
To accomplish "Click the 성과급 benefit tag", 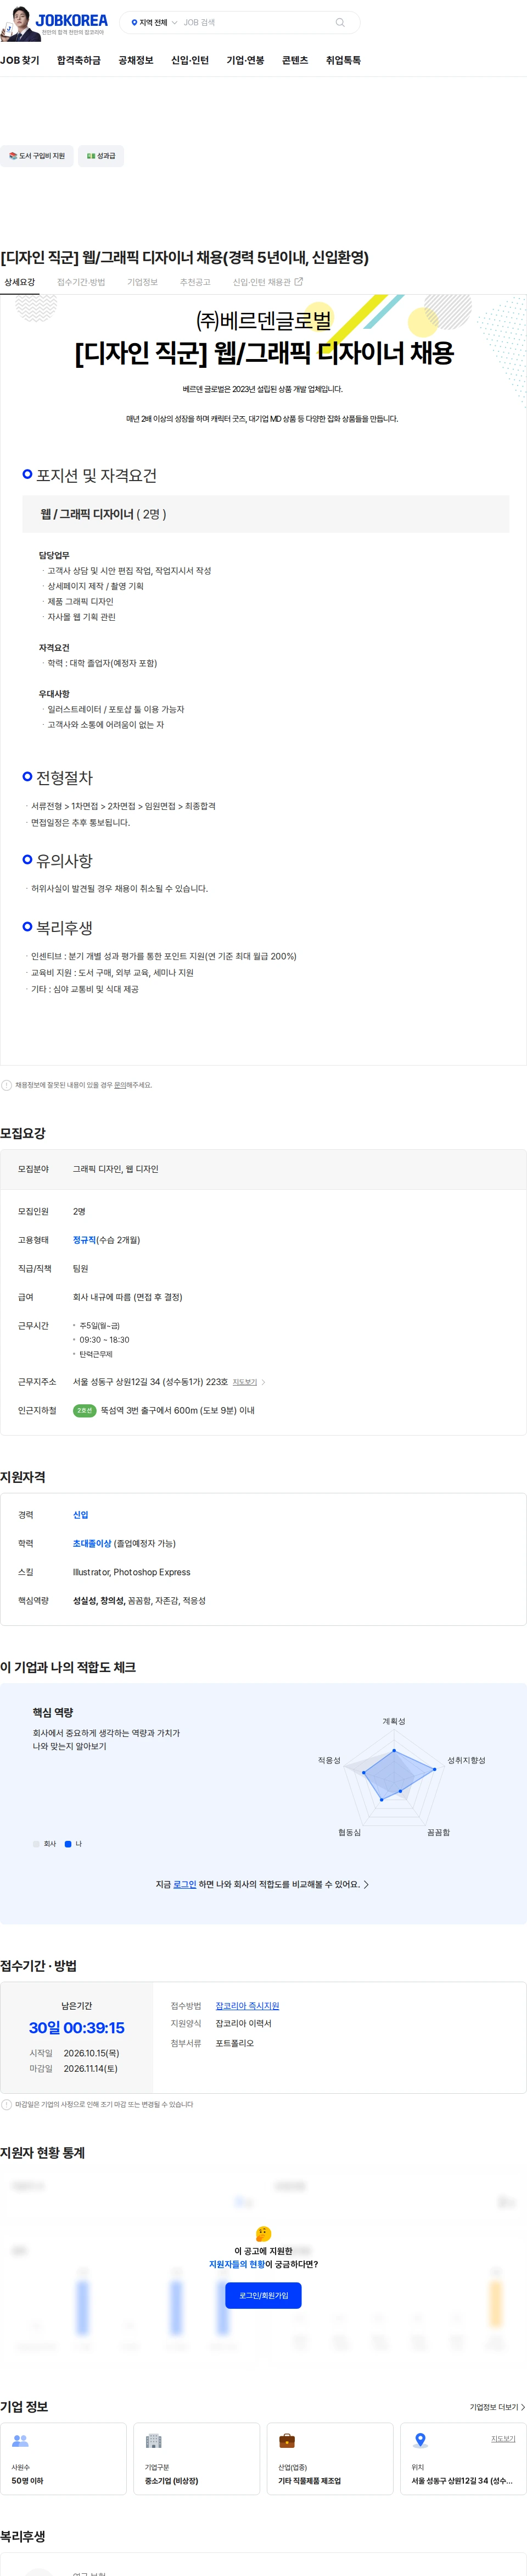I will pos(101,156).
